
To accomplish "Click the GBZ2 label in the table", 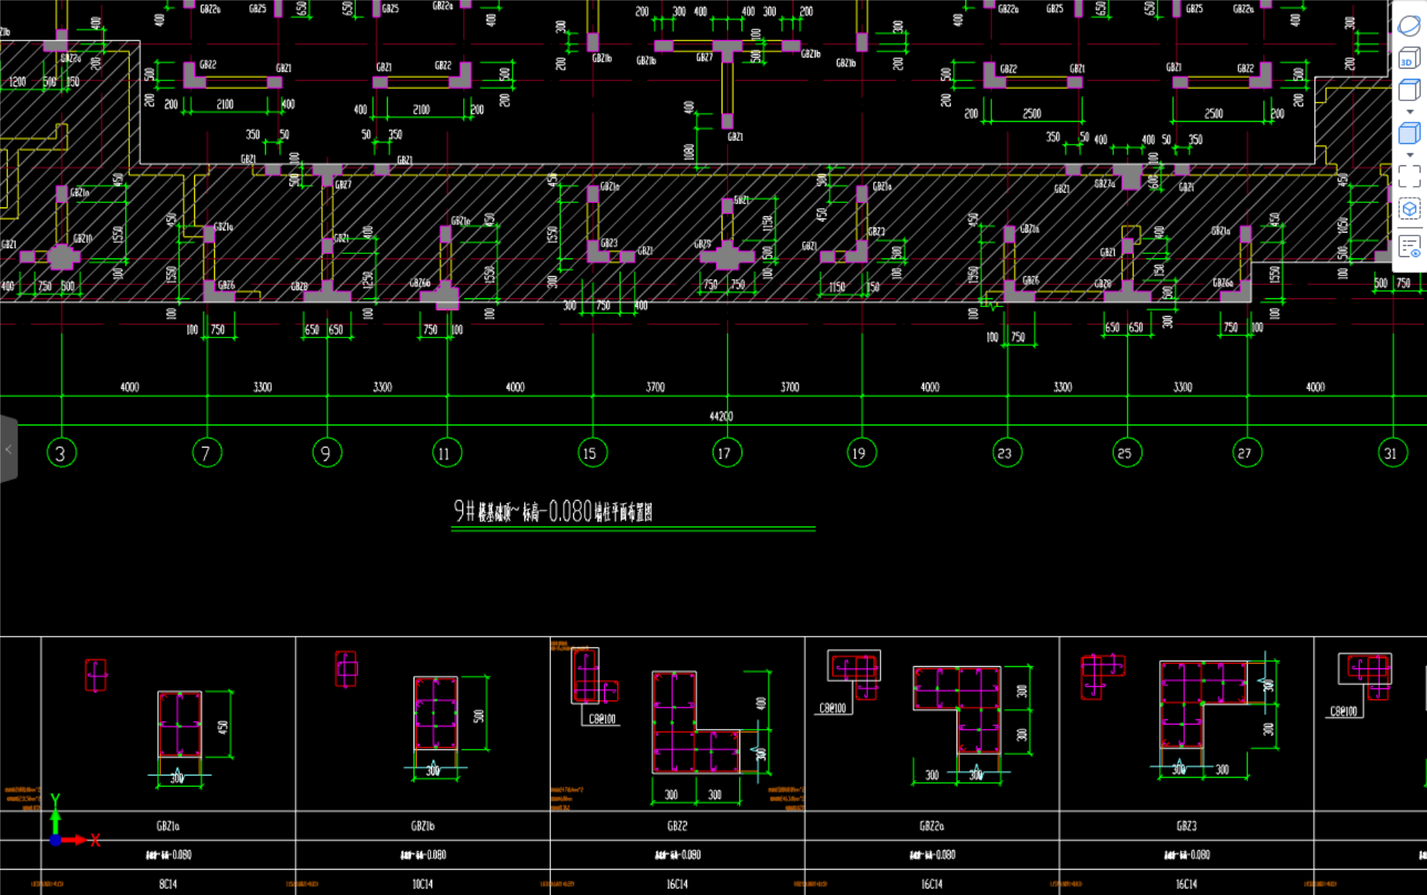I will 677,826.
